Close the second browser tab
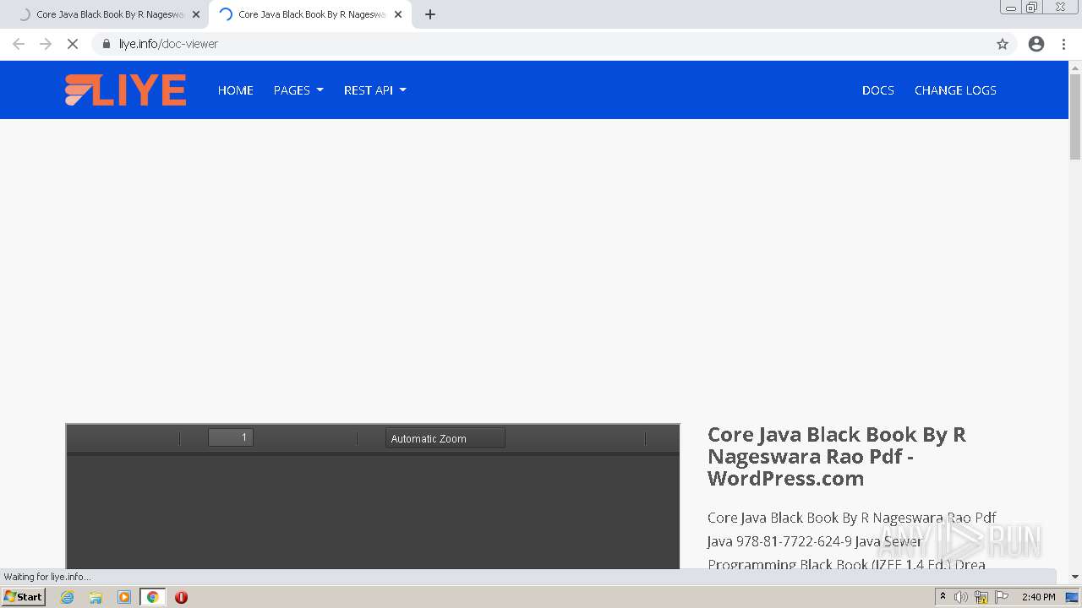Screen dimensions: 1082x608 coord(398,14)
